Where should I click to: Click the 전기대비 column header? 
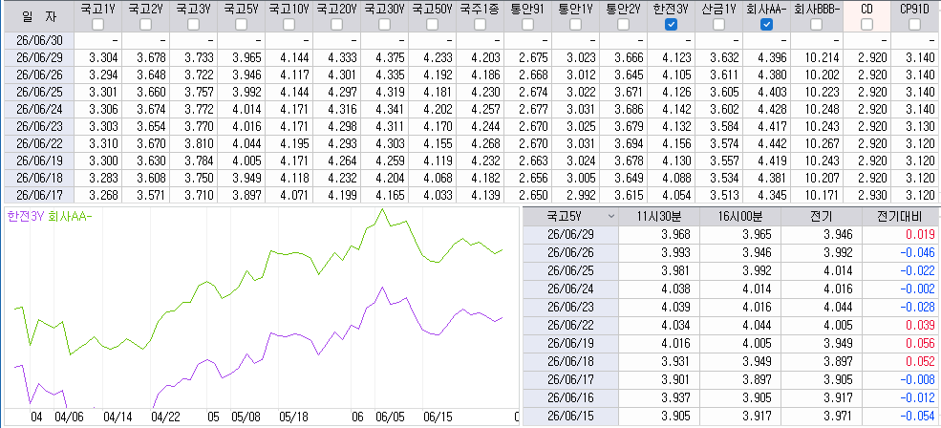tap(900, 216)
